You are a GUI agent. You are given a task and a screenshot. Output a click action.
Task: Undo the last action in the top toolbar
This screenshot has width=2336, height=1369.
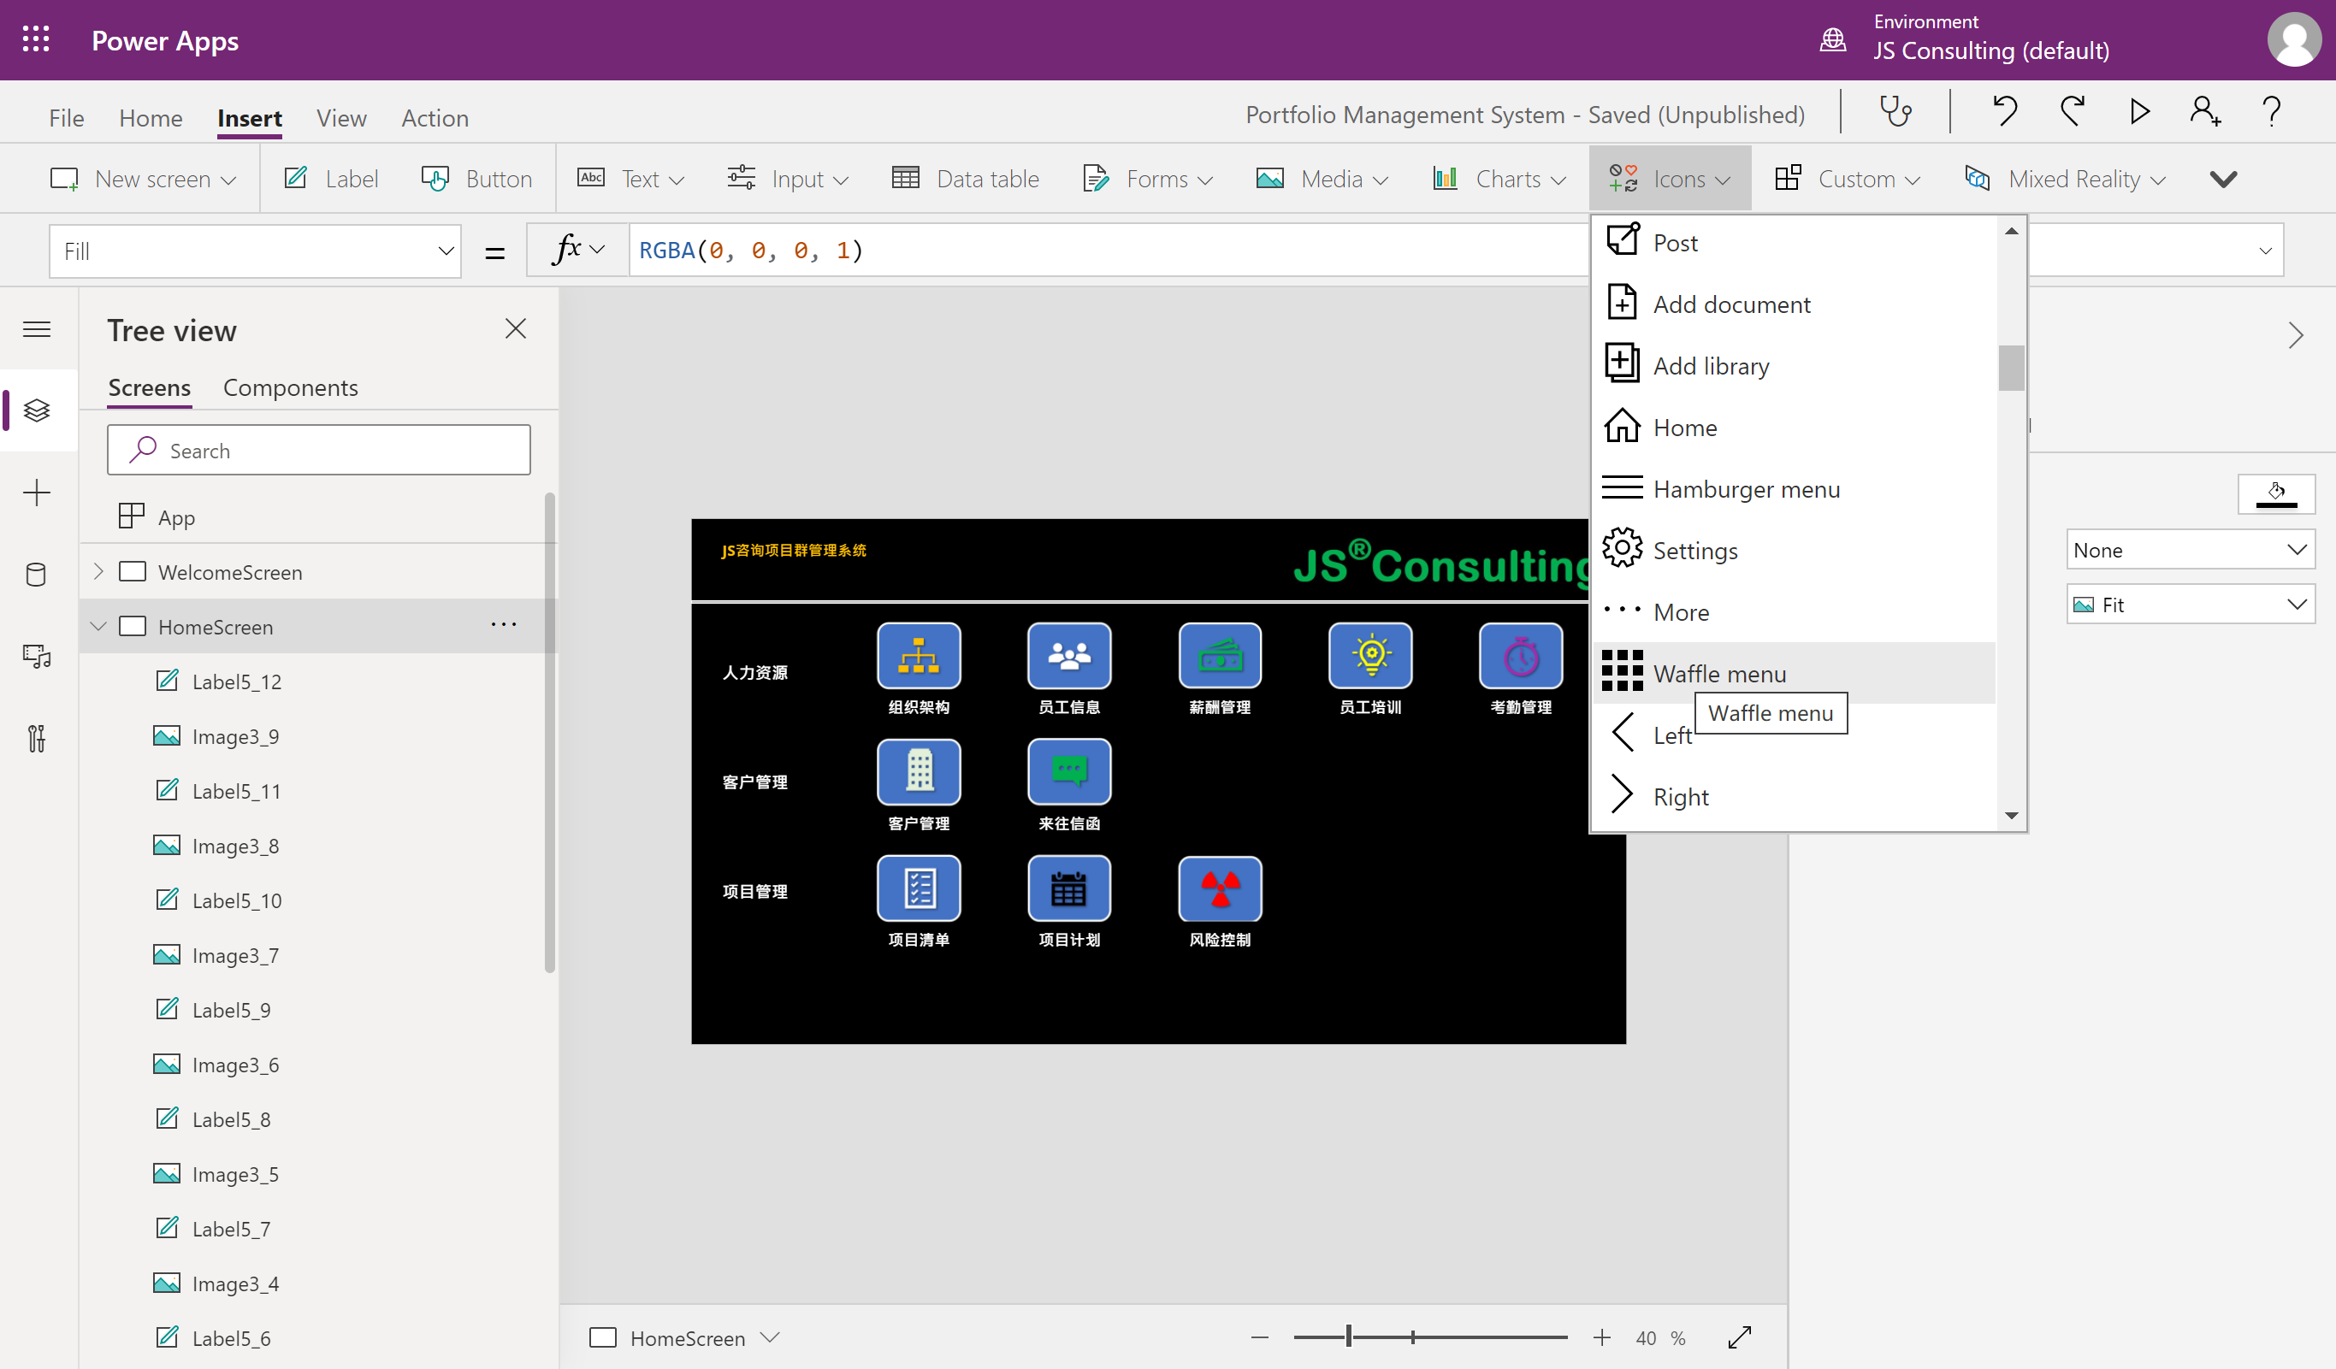click(x=2005, y=111)
